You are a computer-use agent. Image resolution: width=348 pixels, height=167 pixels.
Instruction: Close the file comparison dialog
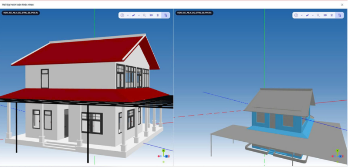pyautogui.click(x=342, y=5)
